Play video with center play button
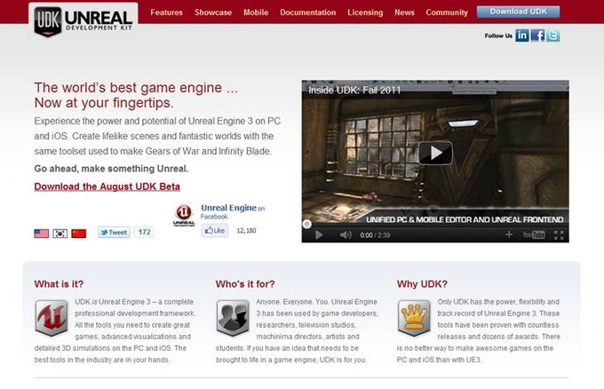Image resolution: width=604 pixels, height=389 pixels. click(435, 153)
